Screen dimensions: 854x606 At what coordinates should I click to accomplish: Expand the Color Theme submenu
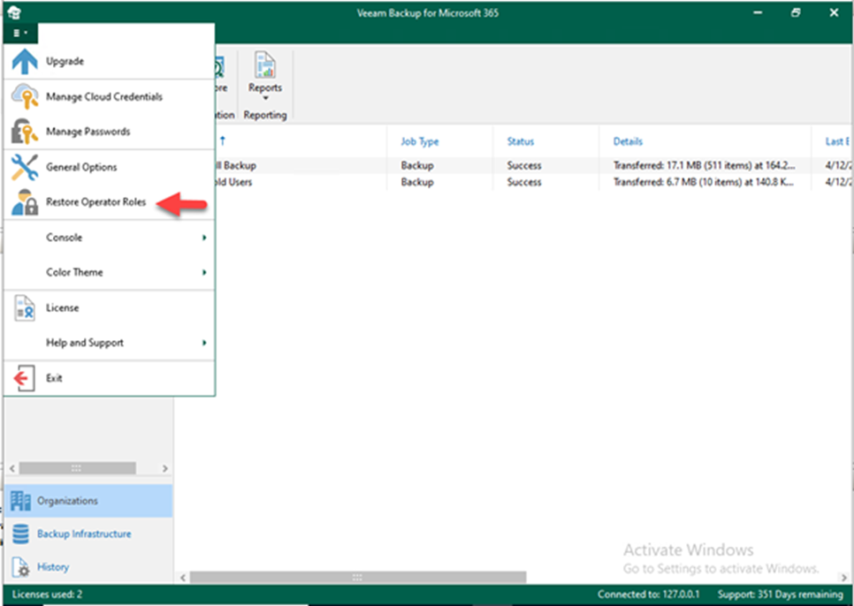(x=204, y=272)
